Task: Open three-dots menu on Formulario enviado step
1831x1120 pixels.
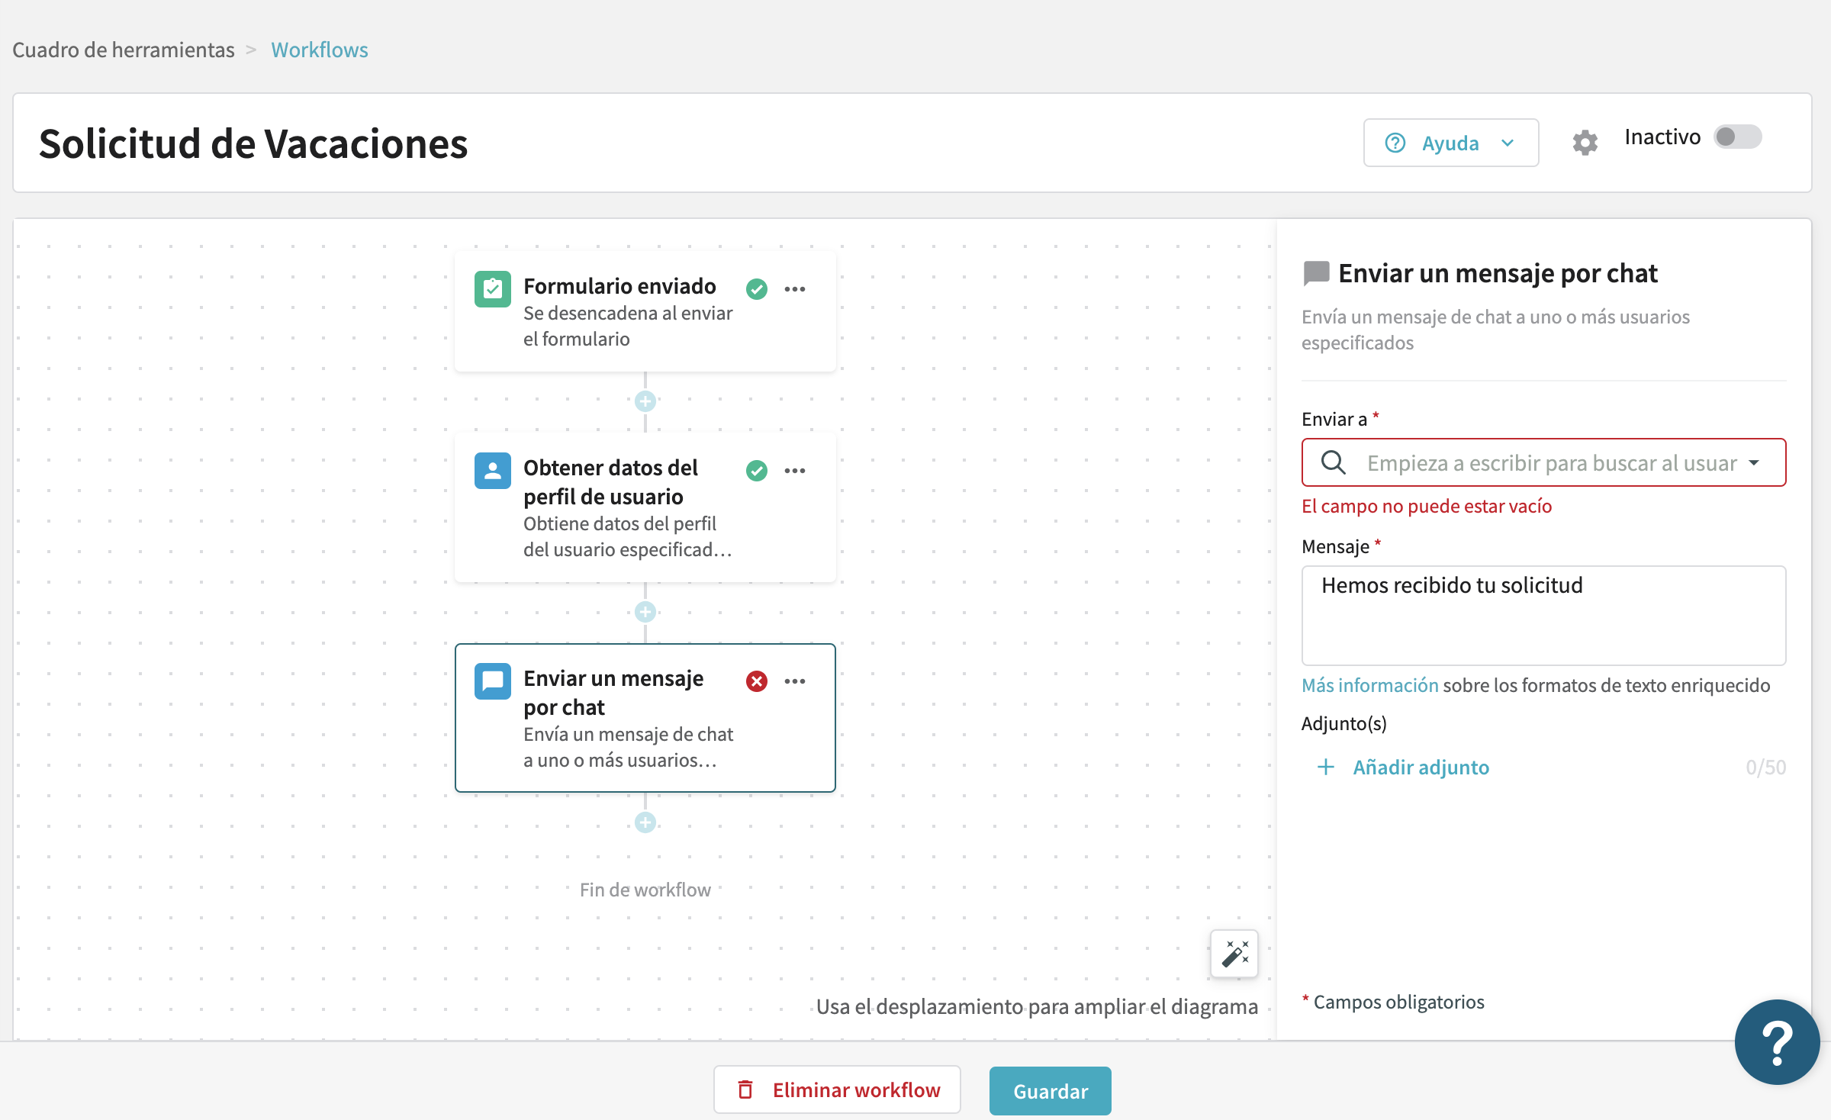Action: [795, 289]
